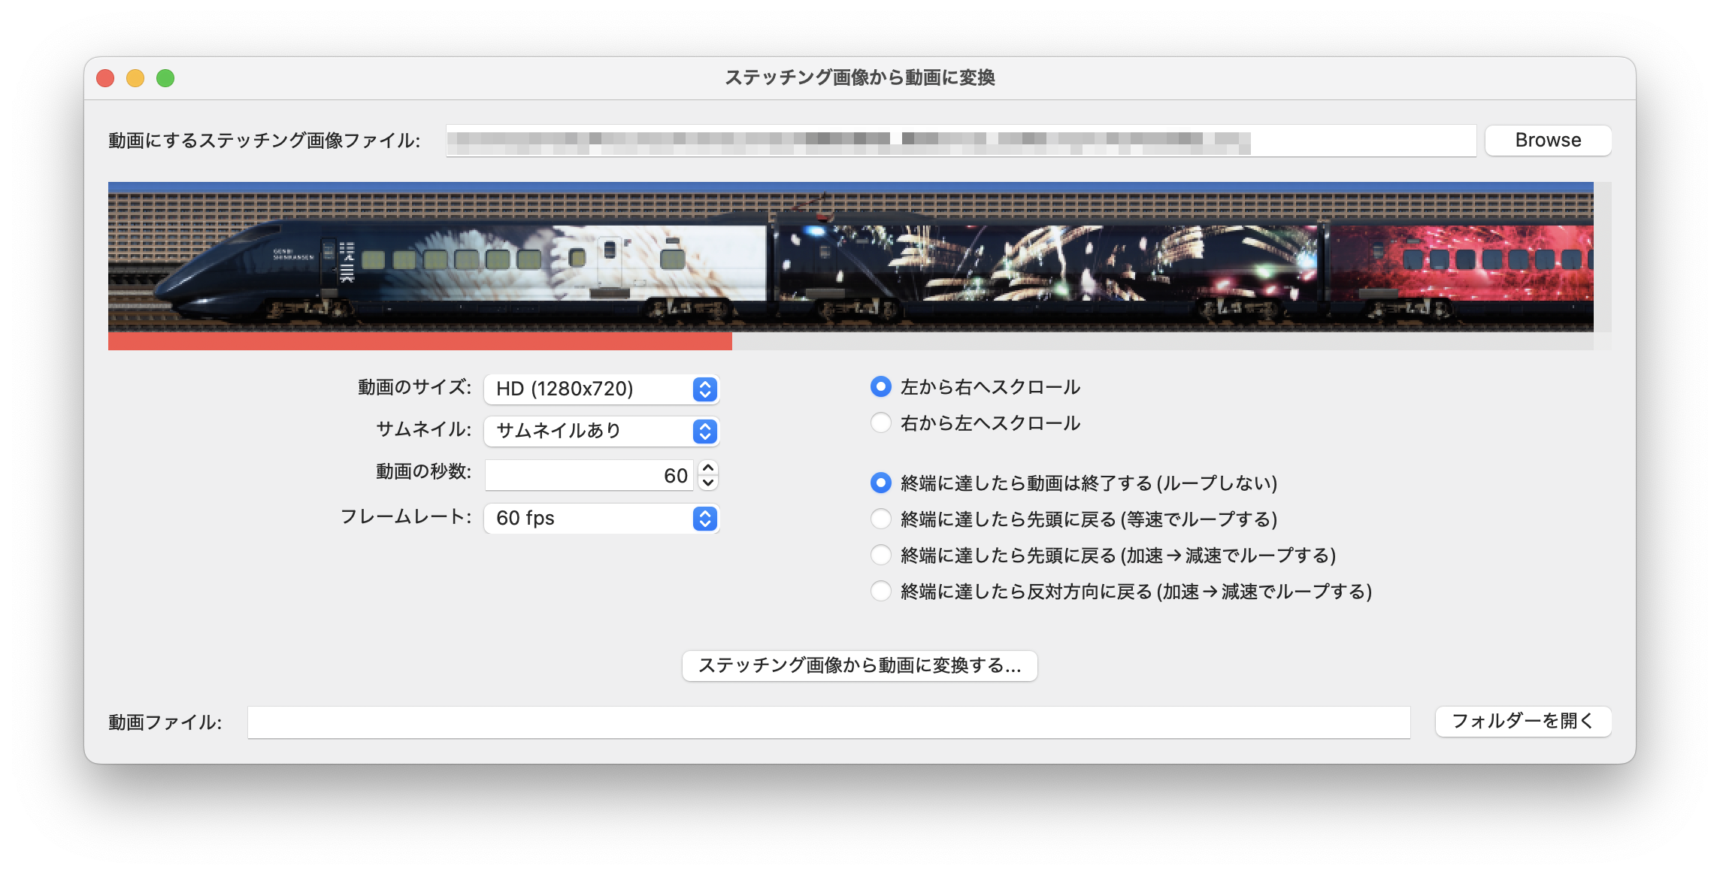Screen dimensions: 1720x875
Task: Click the フォルダーを開く button
Action: tap(1523, 722)
